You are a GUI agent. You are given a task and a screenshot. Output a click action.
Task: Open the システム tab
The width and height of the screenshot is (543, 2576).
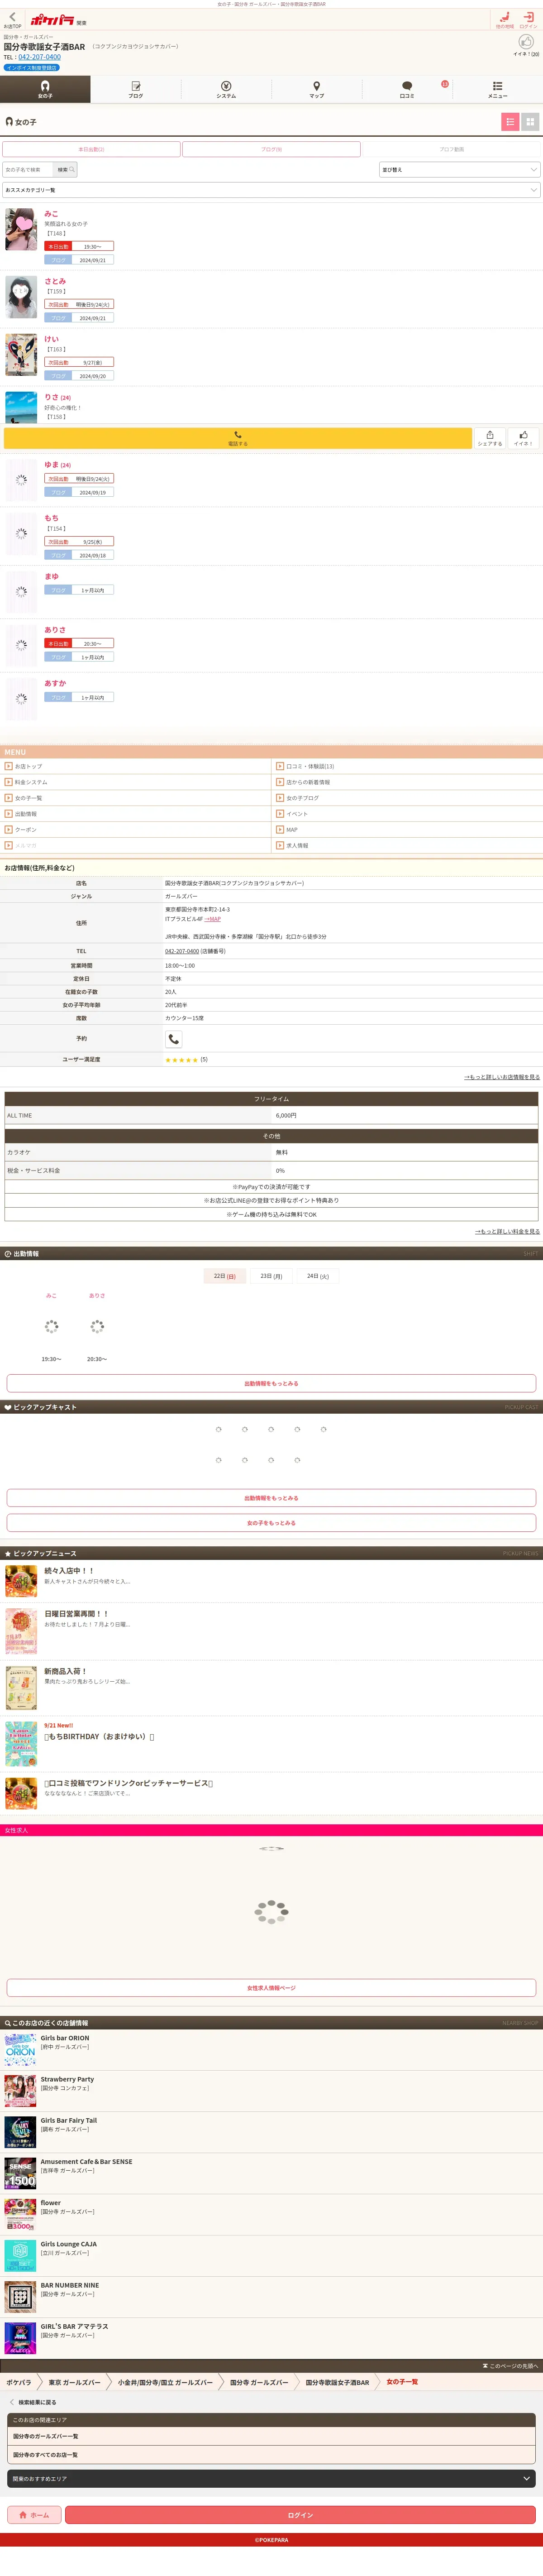pos(226,89)
